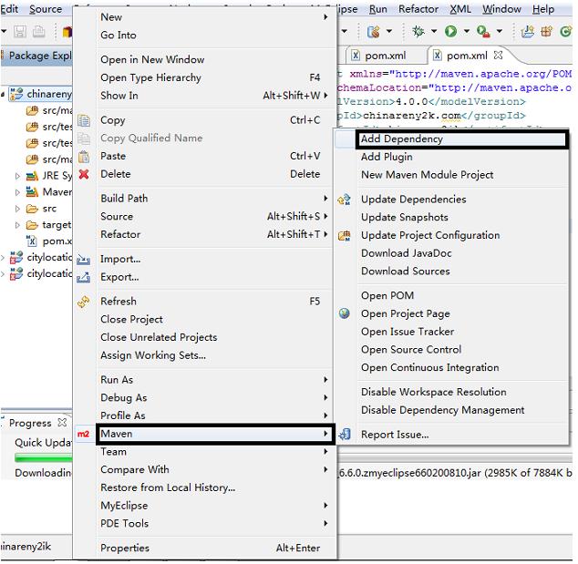This screenshot has width=578, height=564.
Task: Open dropdown next to new file wizard
Action: pos(389,31)
